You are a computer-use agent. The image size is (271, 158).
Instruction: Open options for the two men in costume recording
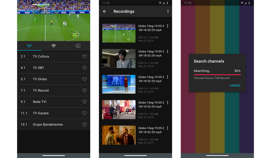(x=167, y=128)
